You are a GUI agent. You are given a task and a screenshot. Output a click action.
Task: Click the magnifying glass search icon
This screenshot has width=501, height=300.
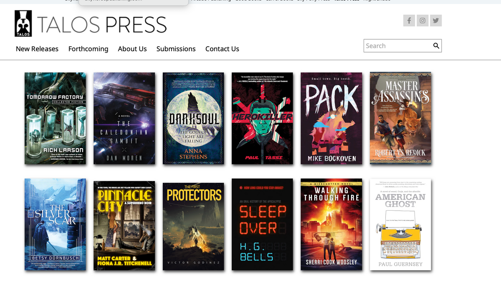[436, 45]
